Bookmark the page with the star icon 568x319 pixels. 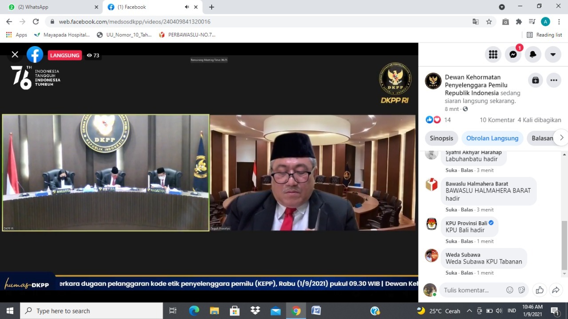[489, 21]
